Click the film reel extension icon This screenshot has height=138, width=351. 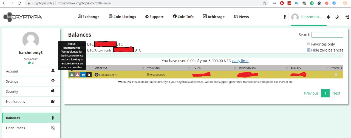pos(304,3)
